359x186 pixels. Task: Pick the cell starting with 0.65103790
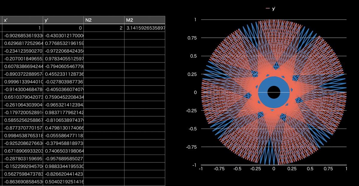[x=23, y=97]
